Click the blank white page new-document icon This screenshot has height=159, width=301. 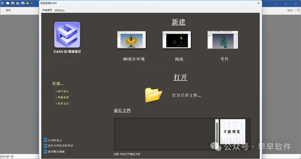coord(8,3)
